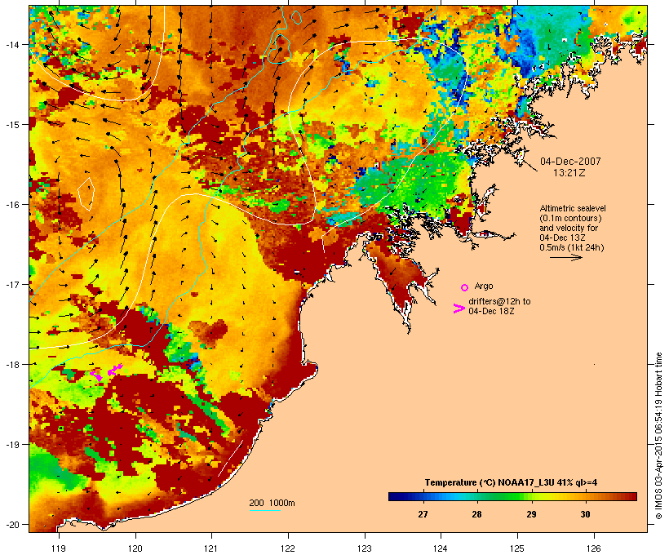The image size is (669, 555).
Task: Click the 125 longitude axis label
Action: [517, 548]
